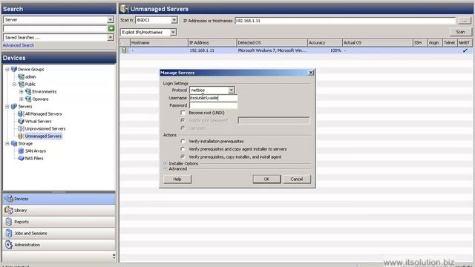475x267 pixels.
Task: Open the Jobs and Sessions panel
Action: [59, 234]
